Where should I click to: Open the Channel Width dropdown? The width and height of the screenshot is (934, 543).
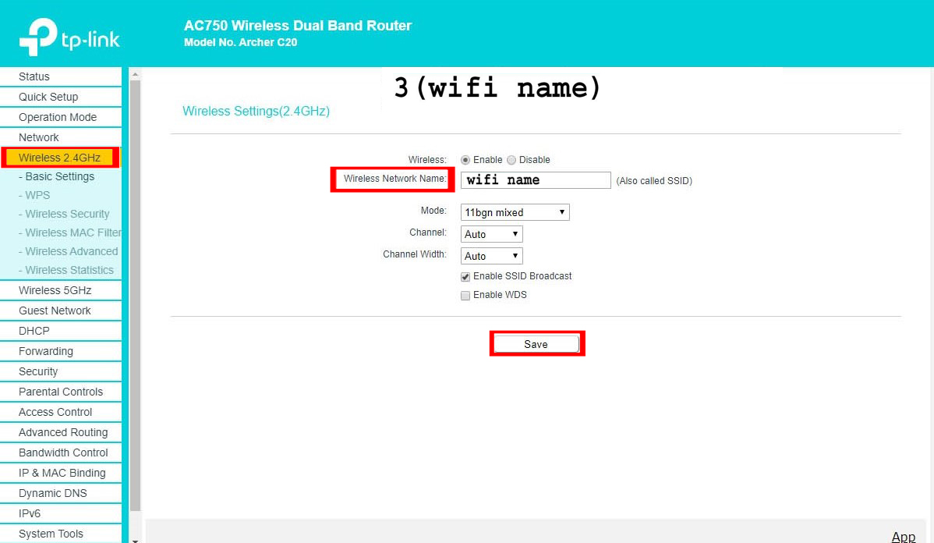click(x=491, y=256)
